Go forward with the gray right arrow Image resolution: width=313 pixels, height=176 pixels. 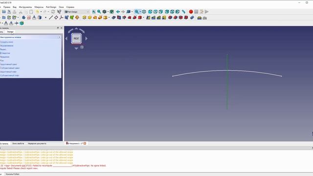coord(123,12)
